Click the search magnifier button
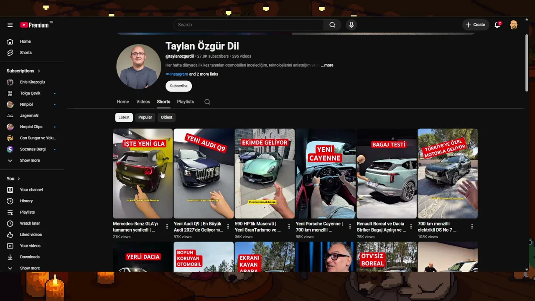The height and width of the screenshot is (301, 535). (332, 25)
